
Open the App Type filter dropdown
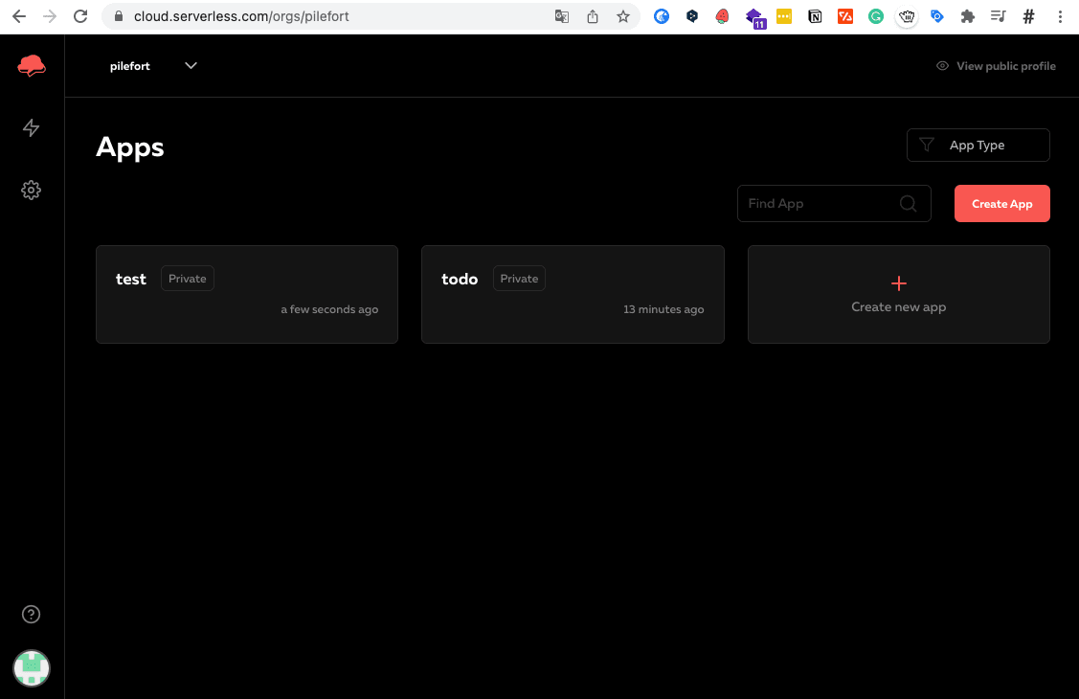pos(978,145)
